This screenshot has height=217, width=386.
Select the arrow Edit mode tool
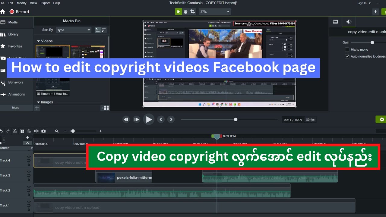click(x=179, y=12)
